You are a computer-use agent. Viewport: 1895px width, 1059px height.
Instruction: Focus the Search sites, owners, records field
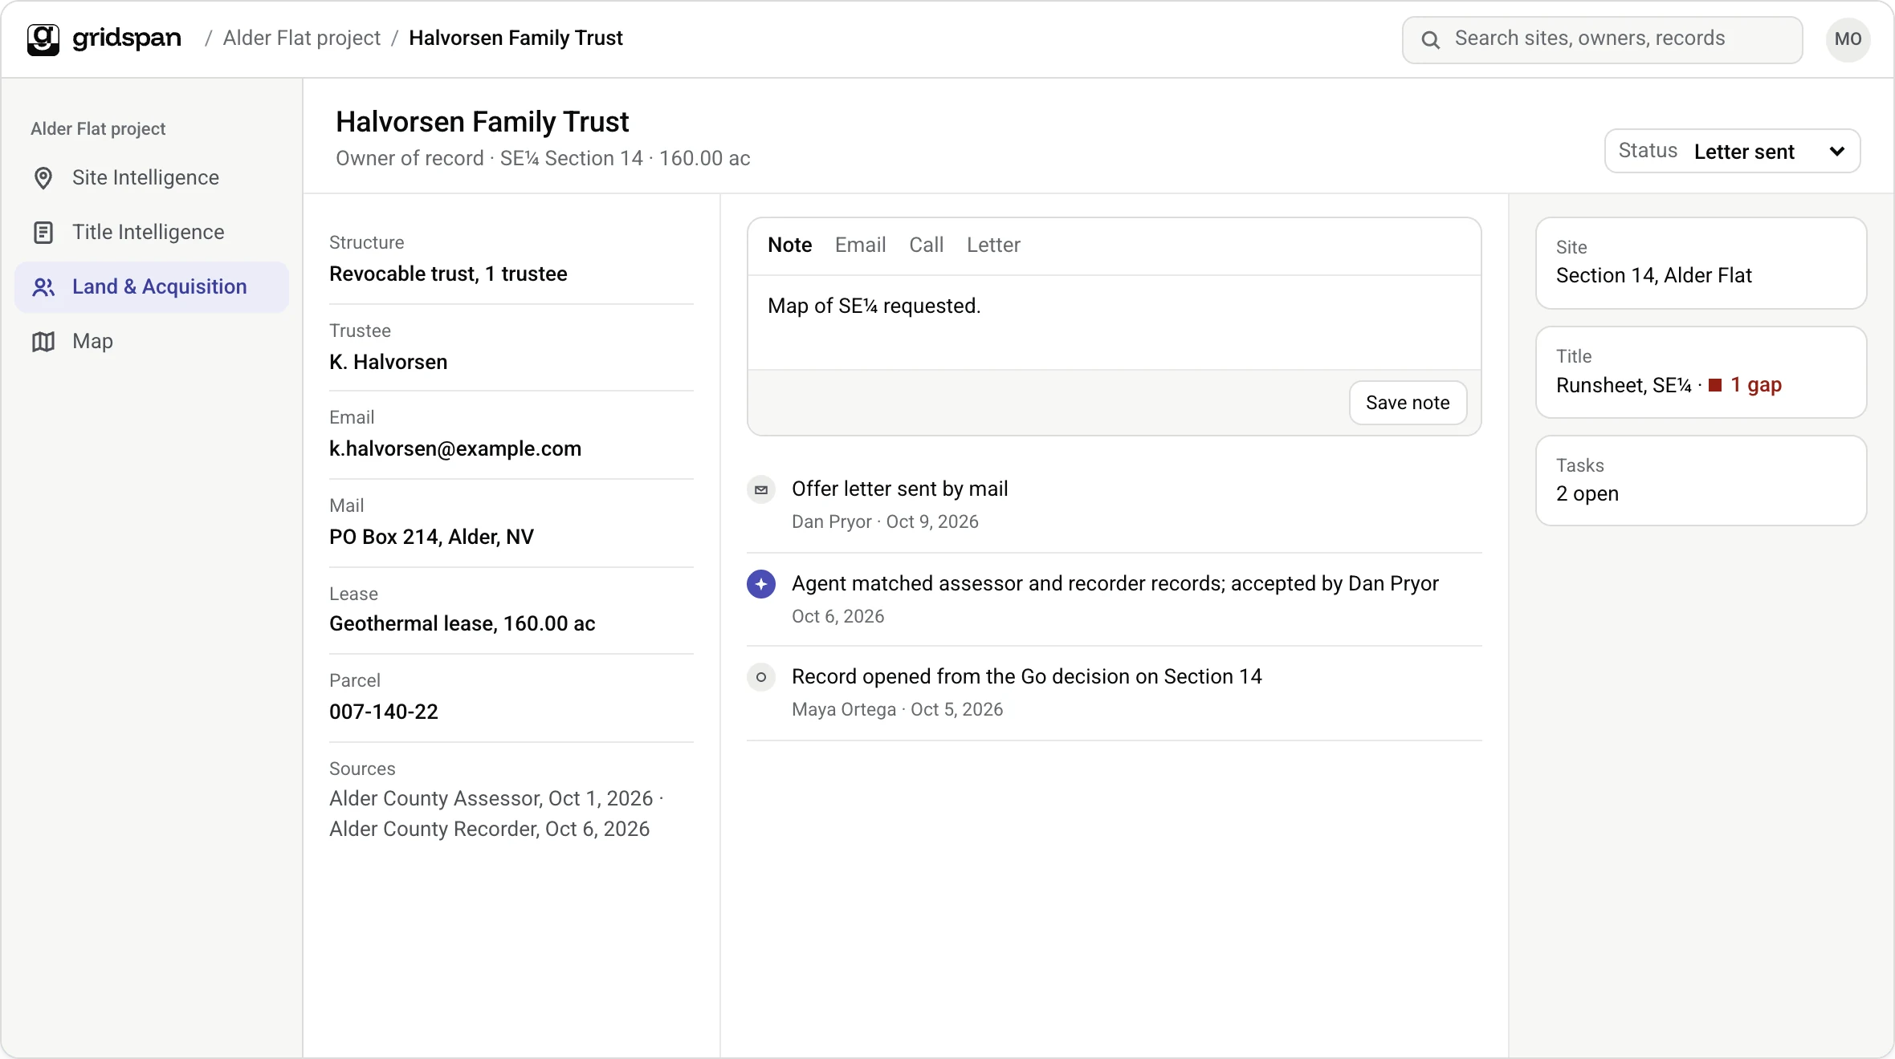click(1602, 39)
